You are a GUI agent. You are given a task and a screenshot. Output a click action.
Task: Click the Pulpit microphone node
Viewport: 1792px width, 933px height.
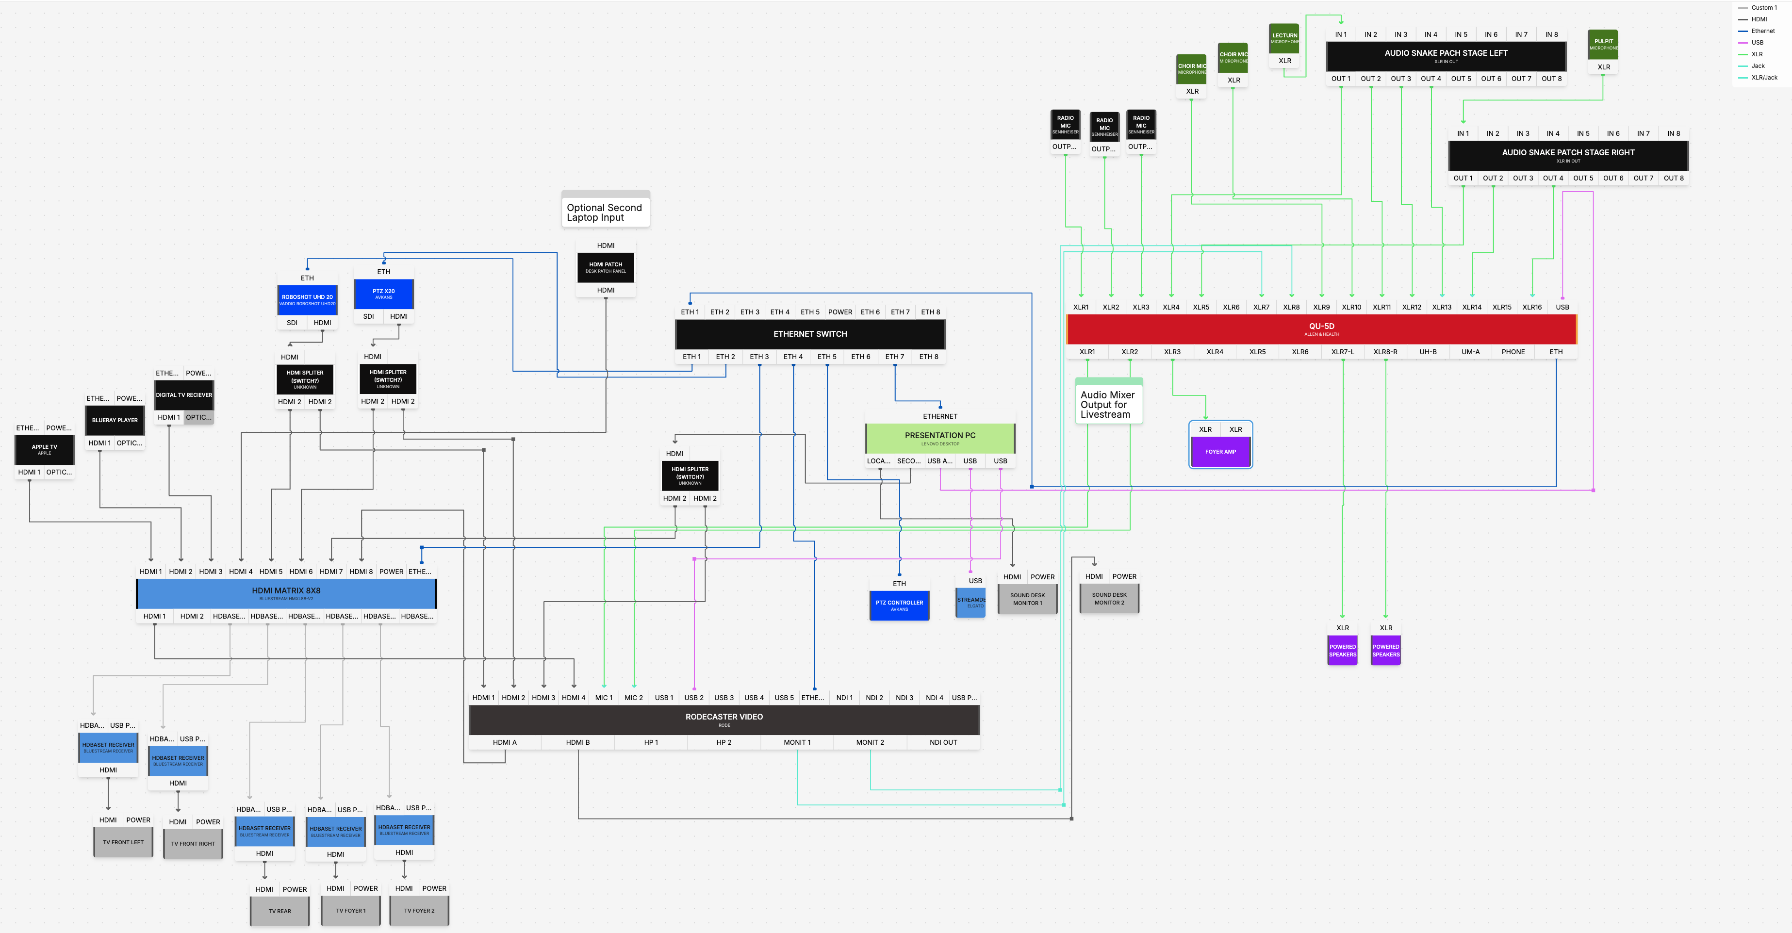coord(1603,45)
